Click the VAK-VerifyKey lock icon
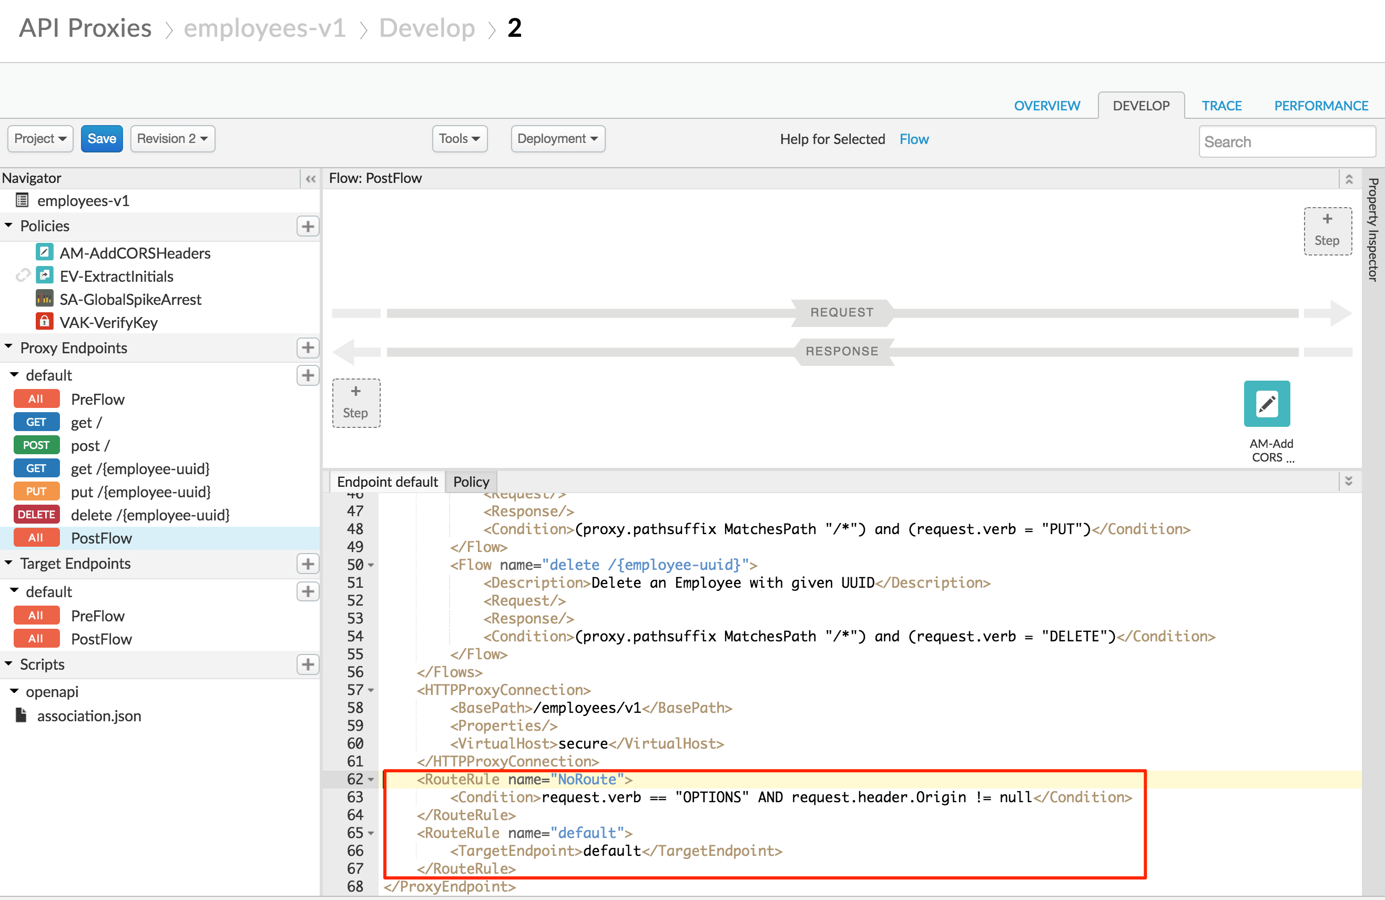Image resolution: width=1385 pixels, height=900 pixels. 44,321
